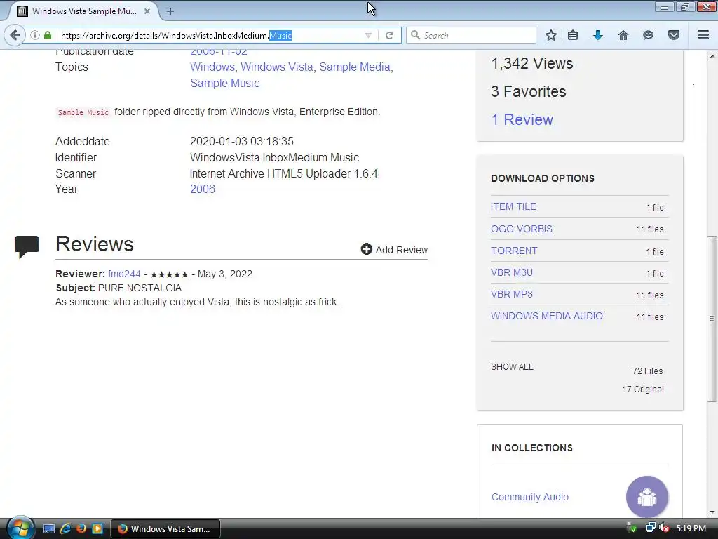Image resolution: width=718 pixels, height=539 pixels.
Task: Close the Windows Vista Sample Music tab
Action: tap(147, 11)
